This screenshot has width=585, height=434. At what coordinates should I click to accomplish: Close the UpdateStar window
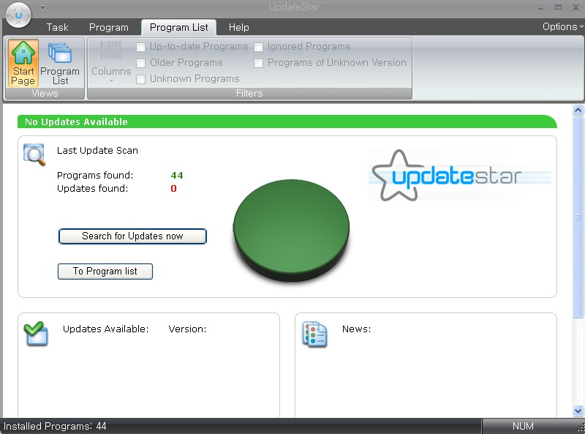[575, 7]
